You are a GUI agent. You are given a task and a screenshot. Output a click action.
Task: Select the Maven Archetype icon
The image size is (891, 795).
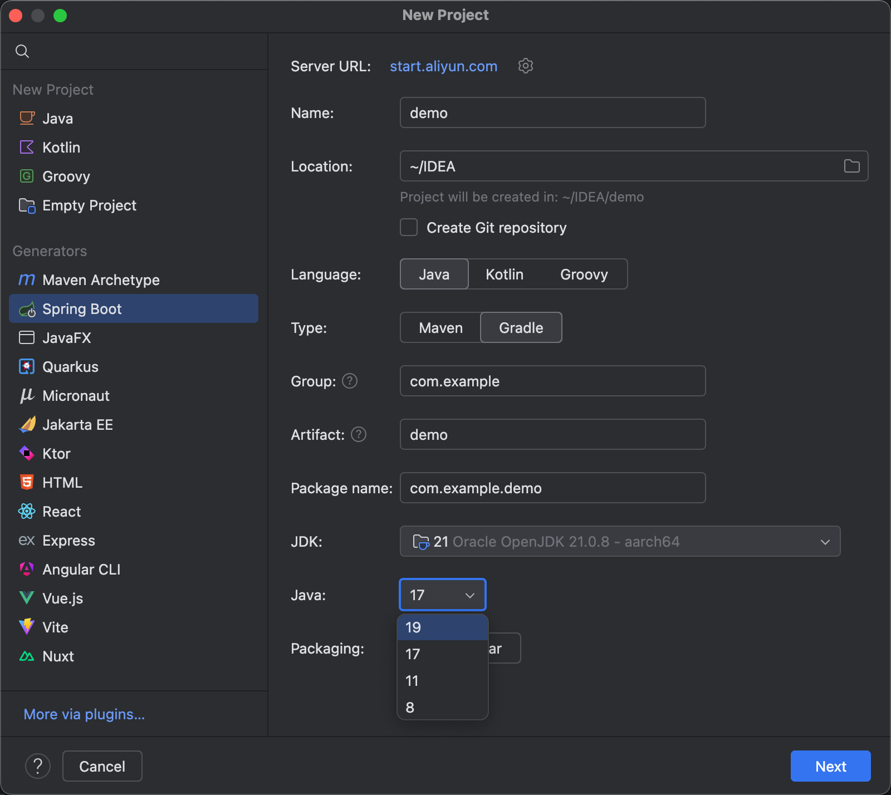coord(27,279)
